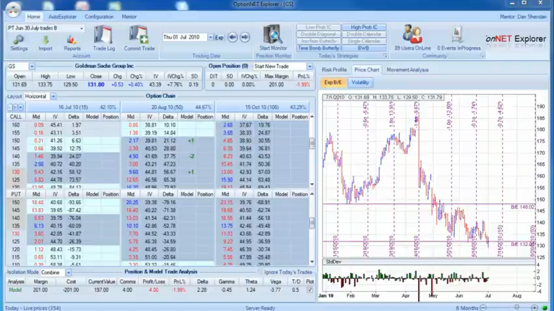Zoom out chart with minus icon
This screenshot has width=554, height=311.
tap(483, 308)
